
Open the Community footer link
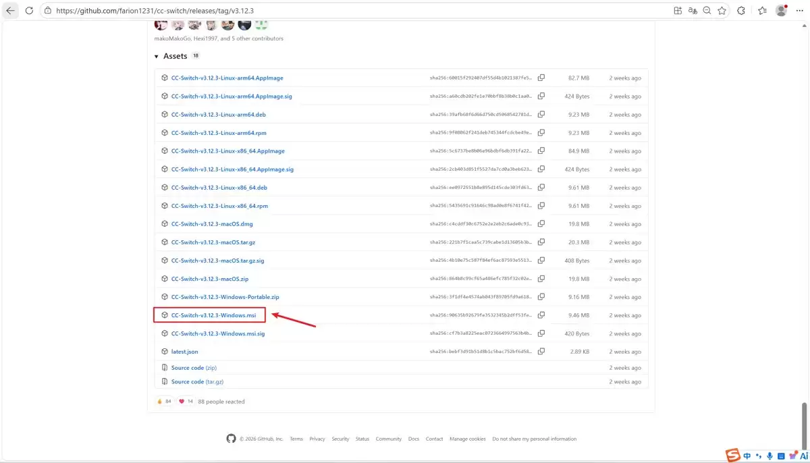[x=389, y=439]
